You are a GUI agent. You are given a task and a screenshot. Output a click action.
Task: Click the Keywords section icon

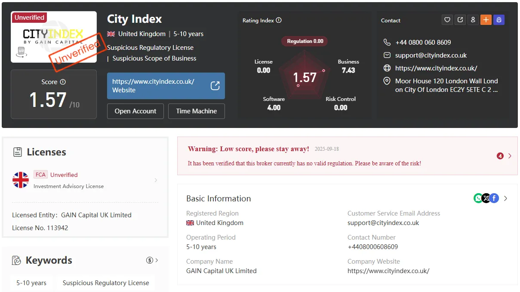point(17,260)
